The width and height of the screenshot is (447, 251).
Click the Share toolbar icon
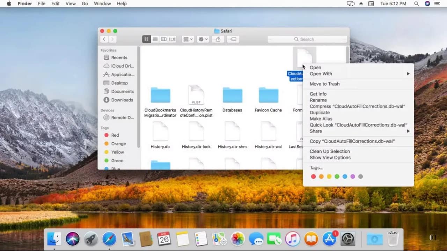(218, 39)
